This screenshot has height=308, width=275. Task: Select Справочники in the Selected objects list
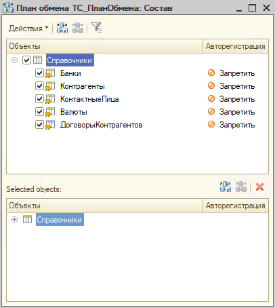(60, 220)
